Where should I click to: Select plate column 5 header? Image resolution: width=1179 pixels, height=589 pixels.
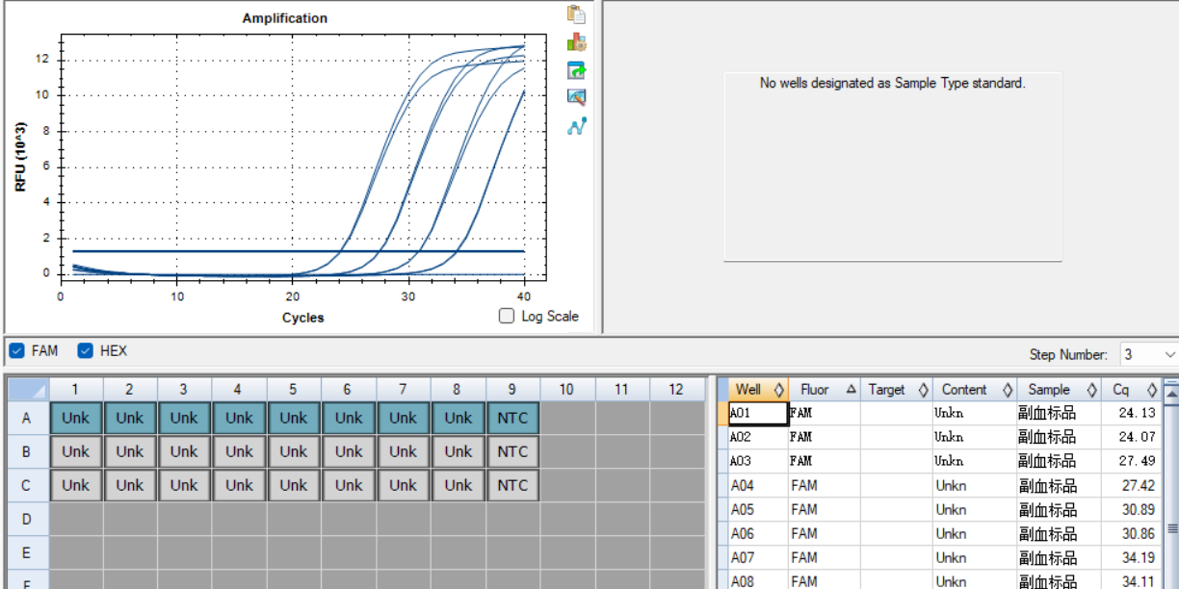click(x=293, y=389)
